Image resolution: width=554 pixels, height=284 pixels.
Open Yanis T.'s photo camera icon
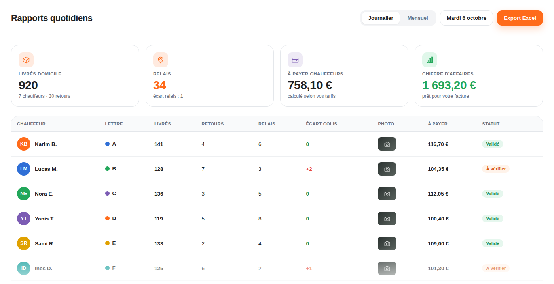coord(387,219)
